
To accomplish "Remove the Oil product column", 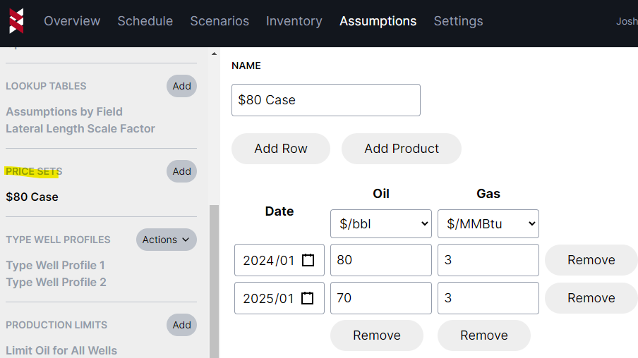I will 376,335.
